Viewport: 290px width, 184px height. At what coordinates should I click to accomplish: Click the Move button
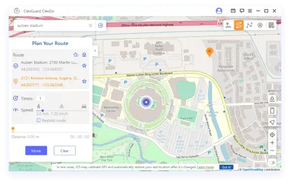(36, 151)
